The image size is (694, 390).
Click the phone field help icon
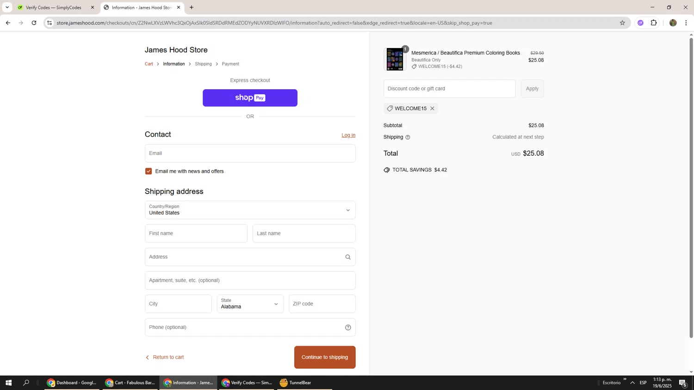pos(348,328)
